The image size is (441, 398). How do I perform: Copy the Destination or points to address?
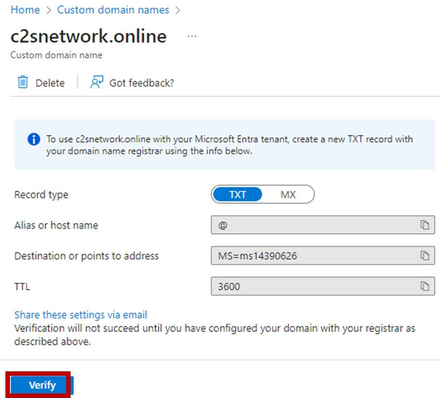[425, 255]
